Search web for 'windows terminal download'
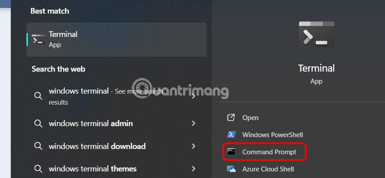The height and width of the screenshot is (178, 385). click(97, 146)
